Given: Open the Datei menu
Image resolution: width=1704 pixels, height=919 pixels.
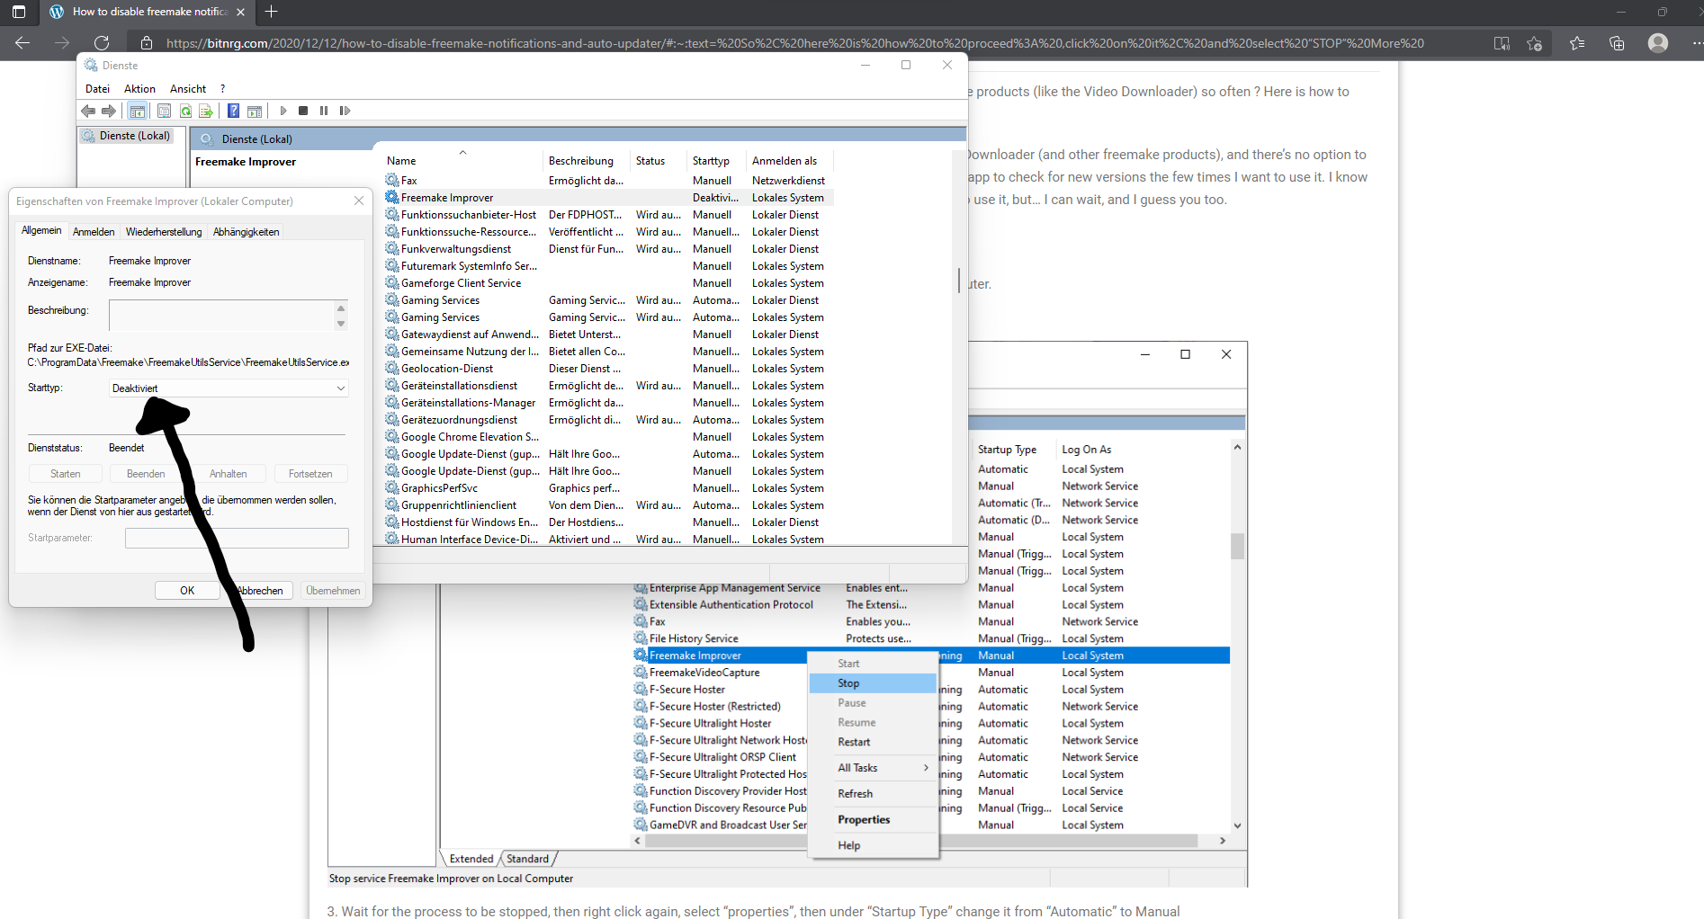Looking at the screenshot, I should (97, 88).
